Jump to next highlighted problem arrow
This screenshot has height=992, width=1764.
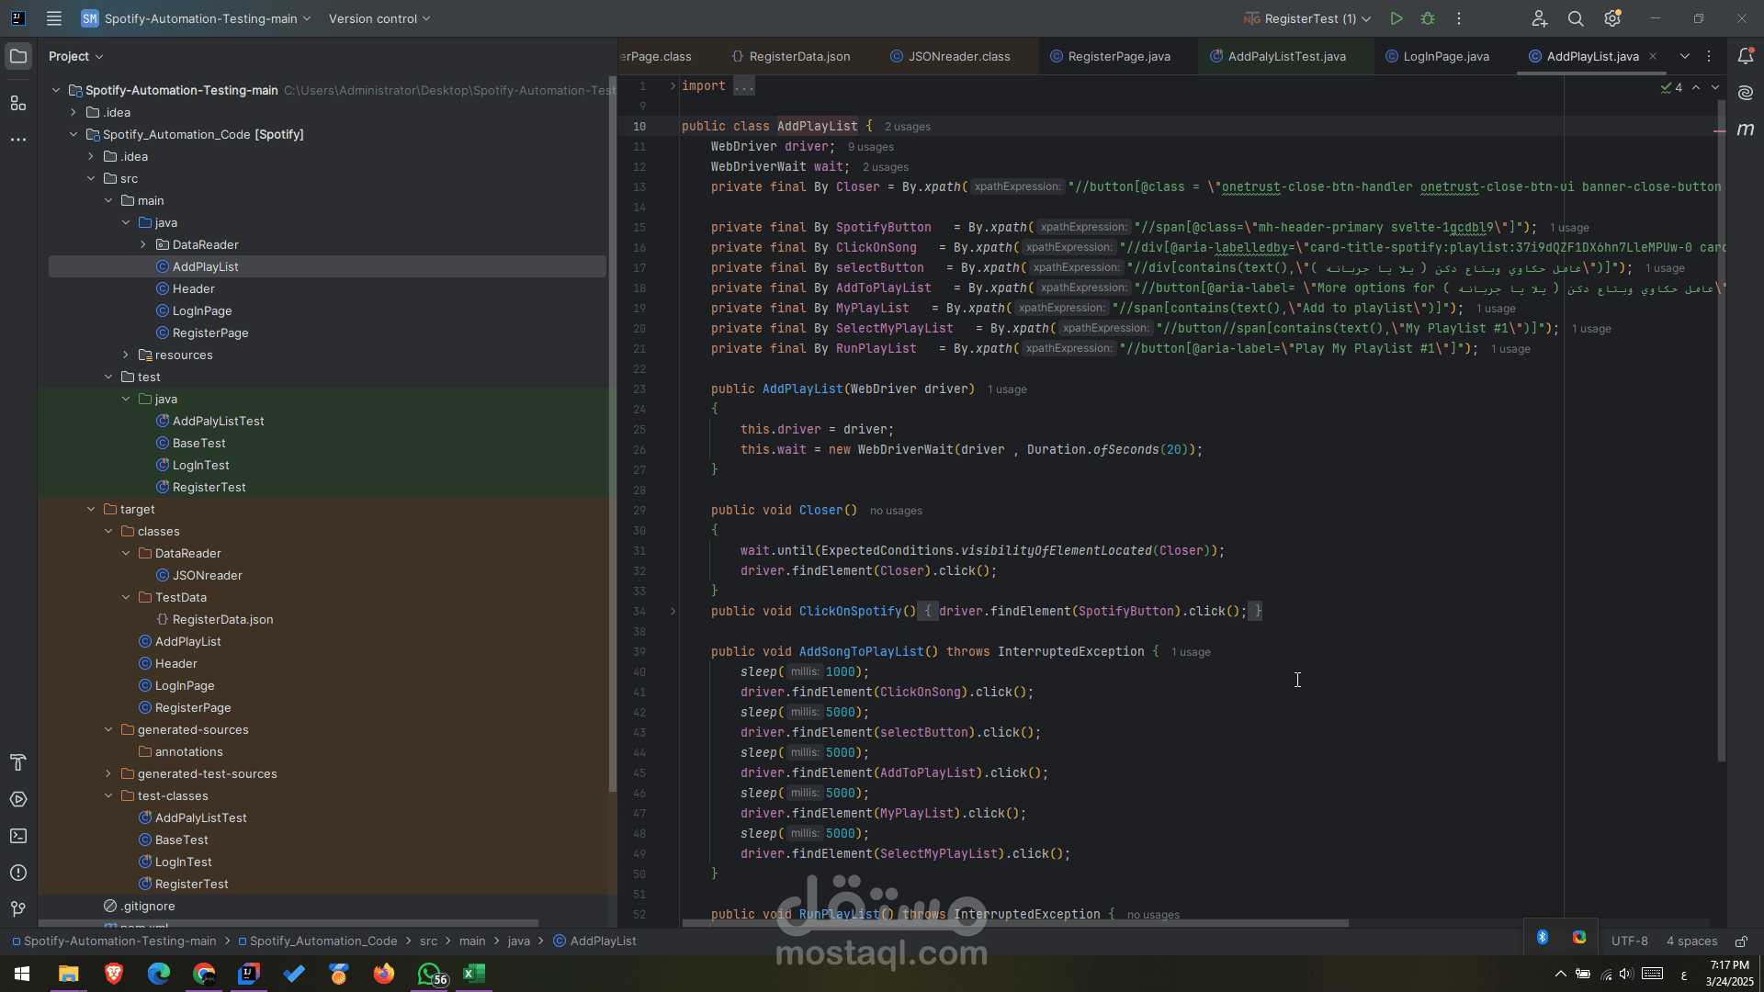pyautogui.click(x=1715, y=87)
